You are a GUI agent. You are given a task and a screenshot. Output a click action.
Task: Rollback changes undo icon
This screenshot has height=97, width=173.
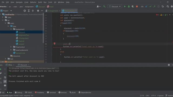pyautogui.click(x=163, y=6)
